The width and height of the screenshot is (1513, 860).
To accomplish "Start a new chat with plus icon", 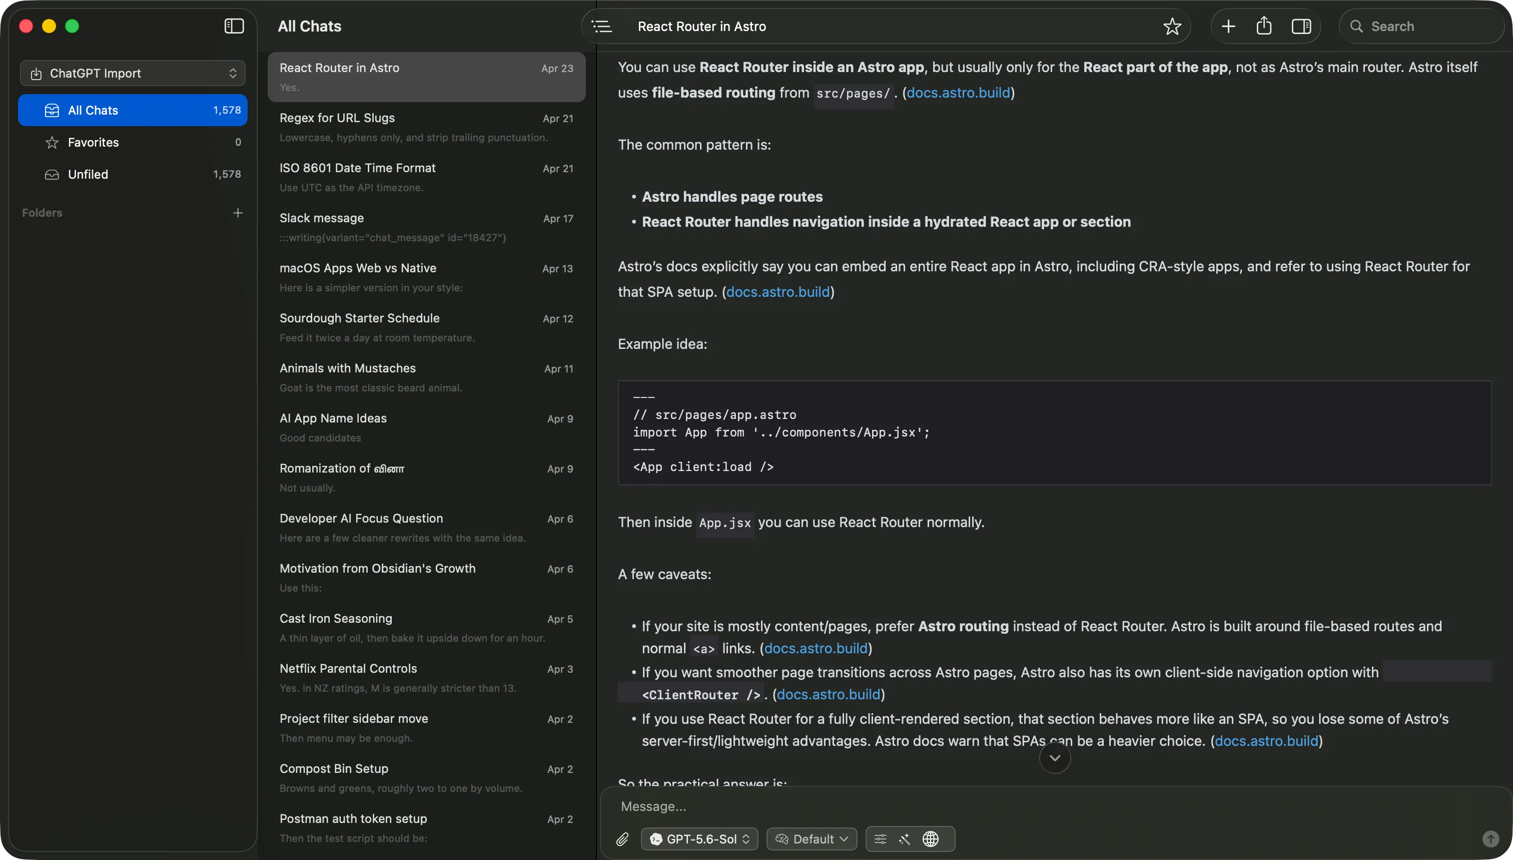I will point(1228,26).
